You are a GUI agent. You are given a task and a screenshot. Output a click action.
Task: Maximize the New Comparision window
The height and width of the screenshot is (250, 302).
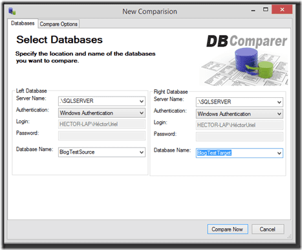(x=266, y=10)
